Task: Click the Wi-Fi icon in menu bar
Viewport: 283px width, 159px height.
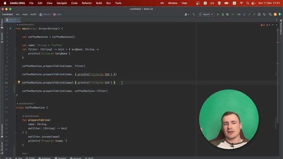Action: (241, 3)
